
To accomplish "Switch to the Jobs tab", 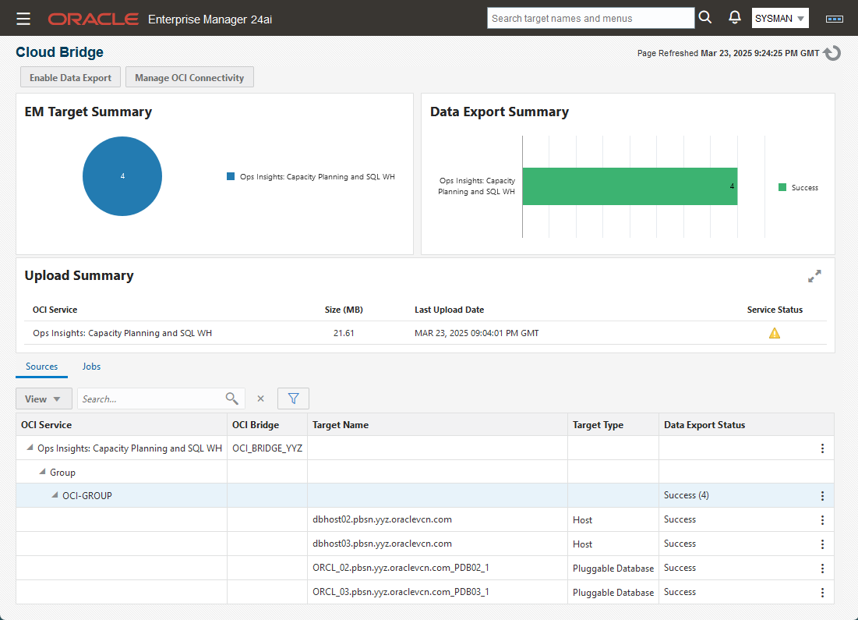I will (91, 367).
